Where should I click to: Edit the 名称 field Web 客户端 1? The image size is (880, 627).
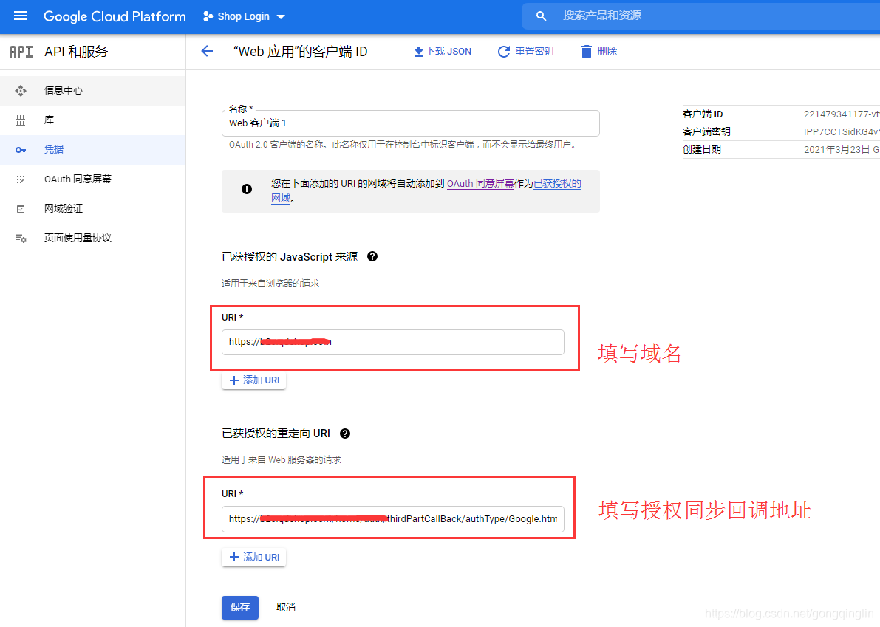410,123
